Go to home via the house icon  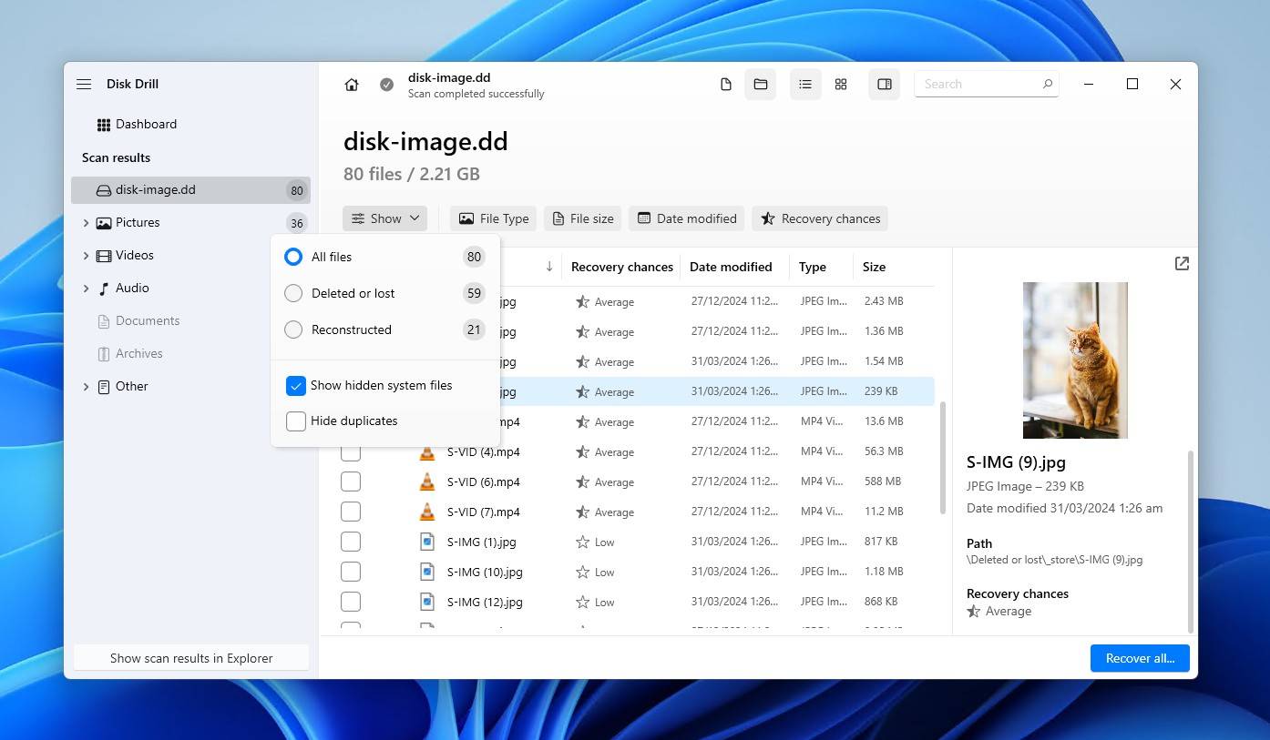[352, 85]
